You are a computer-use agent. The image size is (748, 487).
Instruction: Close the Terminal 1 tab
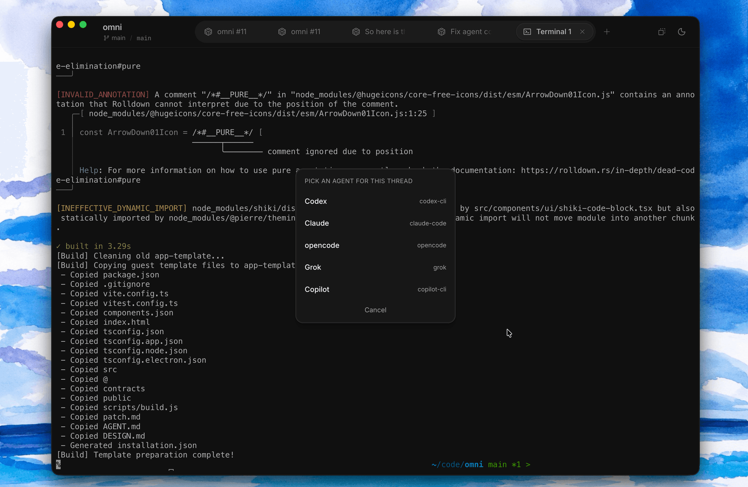pos(582,32)
